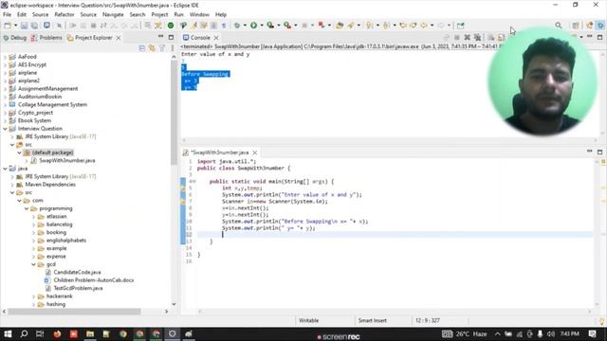Minimize the editor area panel
The image size is (607, 341).
[x=590, y=152]
